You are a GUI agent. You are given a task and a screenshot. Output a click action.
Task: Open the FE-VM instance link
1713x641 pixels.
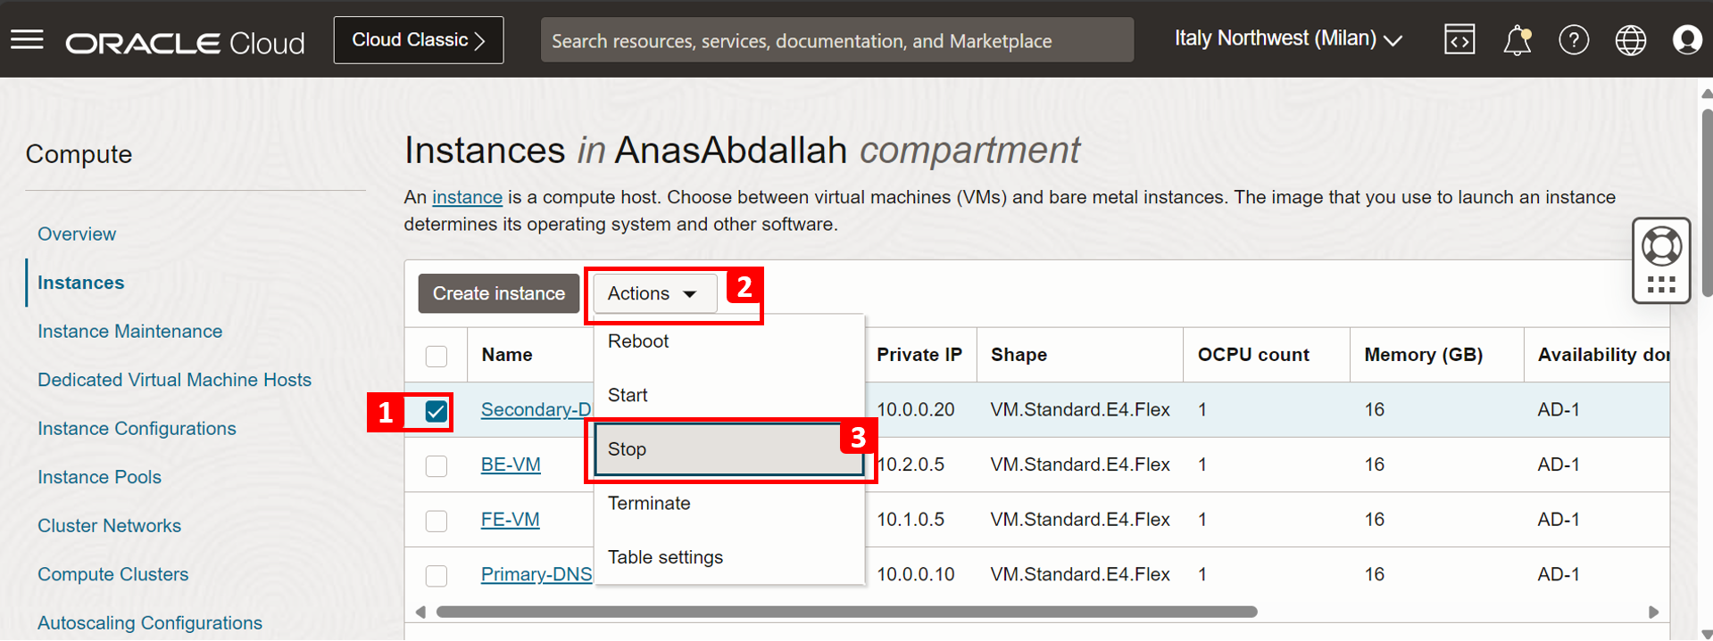(511, 519)
